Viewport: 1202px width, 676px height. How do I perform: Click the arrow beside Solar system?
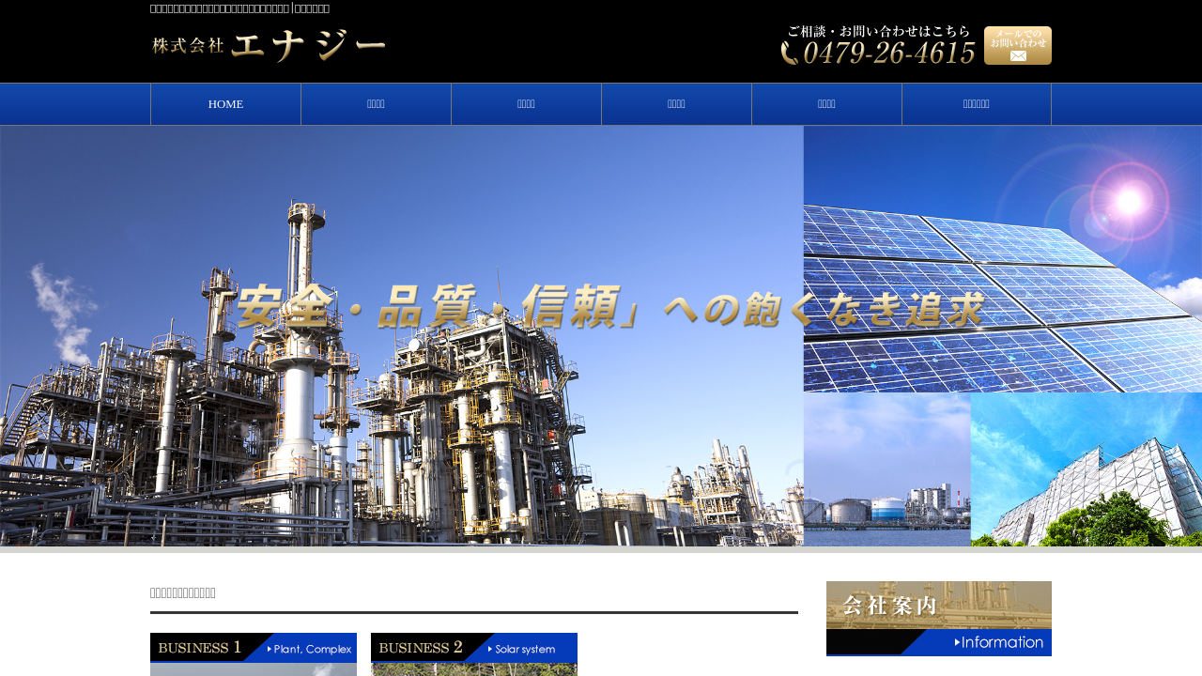490,649
